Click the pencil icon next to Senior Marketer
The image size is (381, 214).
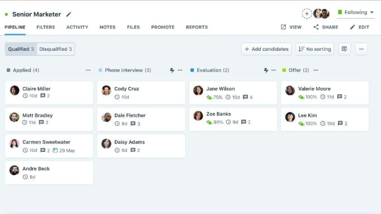pyautogui.click(x=69, y=15)
